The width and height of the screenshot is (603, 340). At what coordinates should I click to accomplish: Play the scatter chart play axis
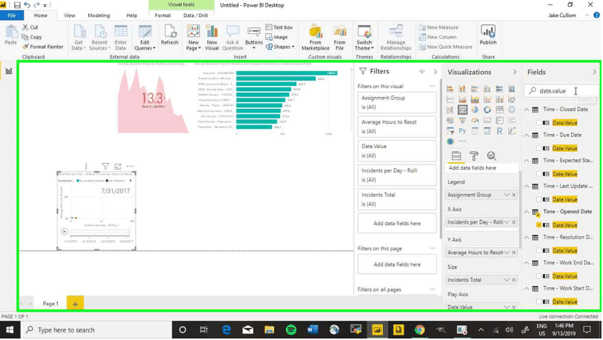64,232
